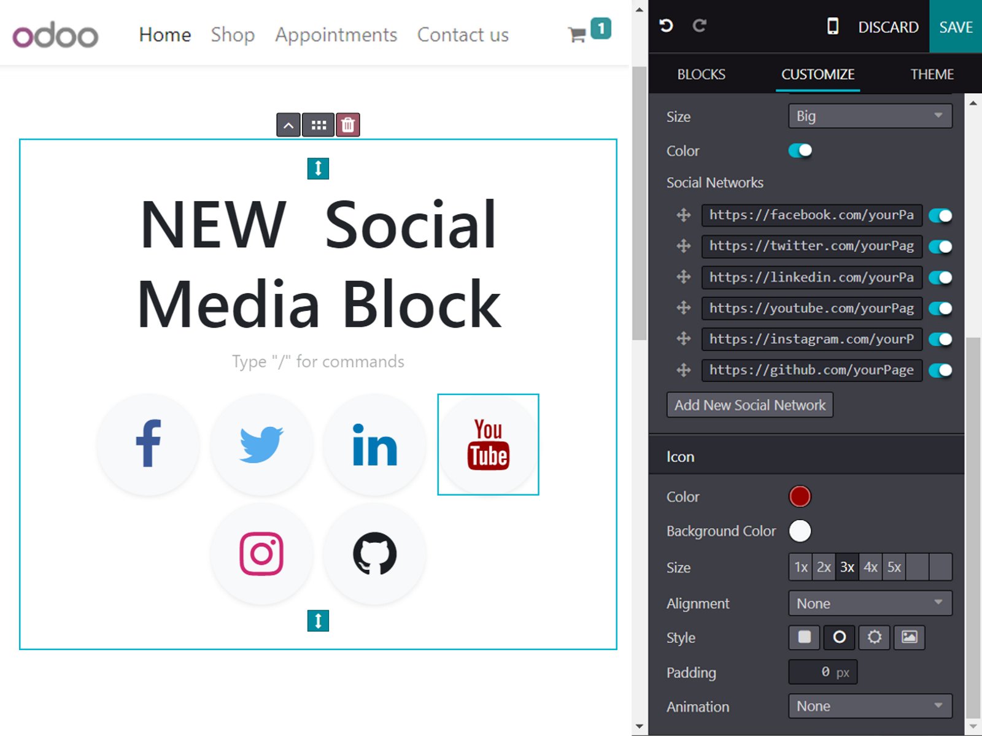Open the Size dropdown showing Big
The width and height of the screenshot is (982, 736).
tap(869, 116)
